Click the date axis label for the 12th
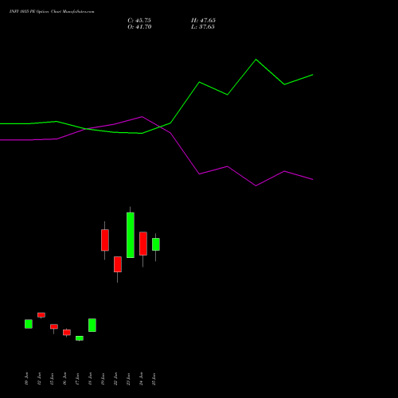 tap(39, 379)
